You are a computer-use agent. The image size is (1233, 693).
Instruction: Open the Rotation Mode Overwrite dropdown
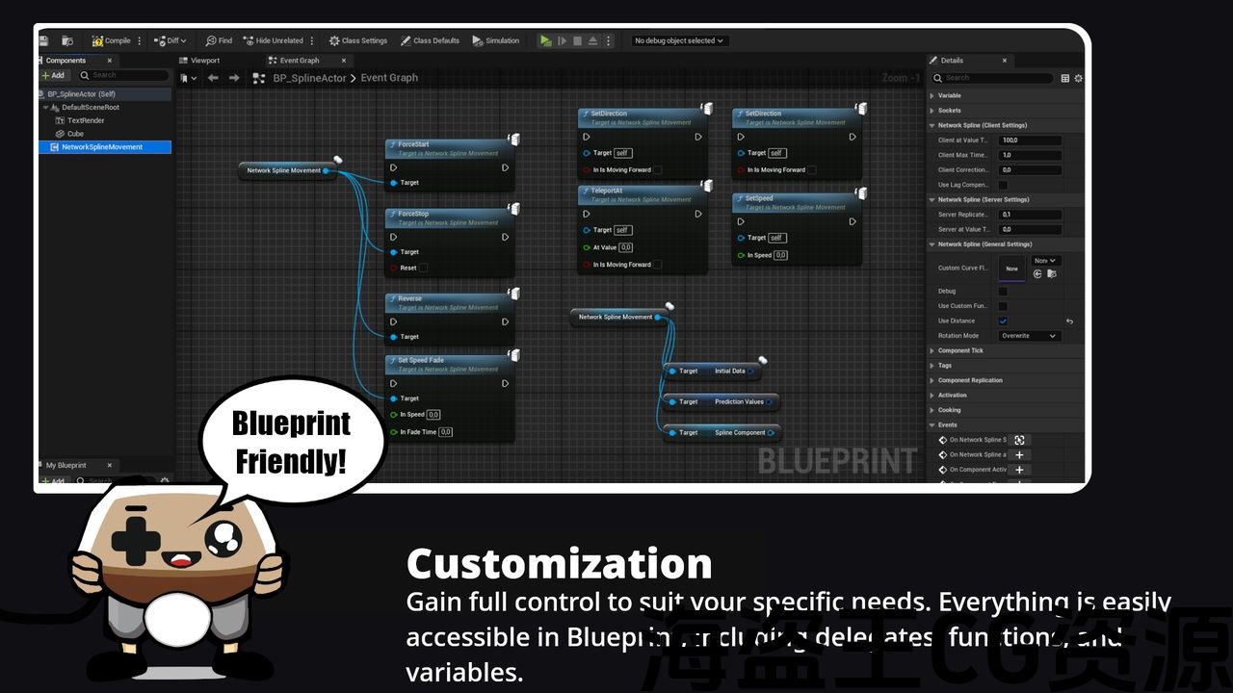[1029, 336]
